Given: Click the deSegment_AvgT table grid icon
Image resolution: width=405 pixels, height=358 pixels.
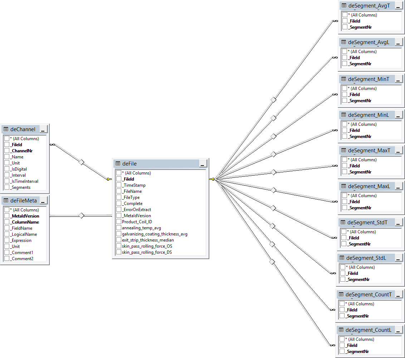Looking at the screenshot, I should click(344, 5).
